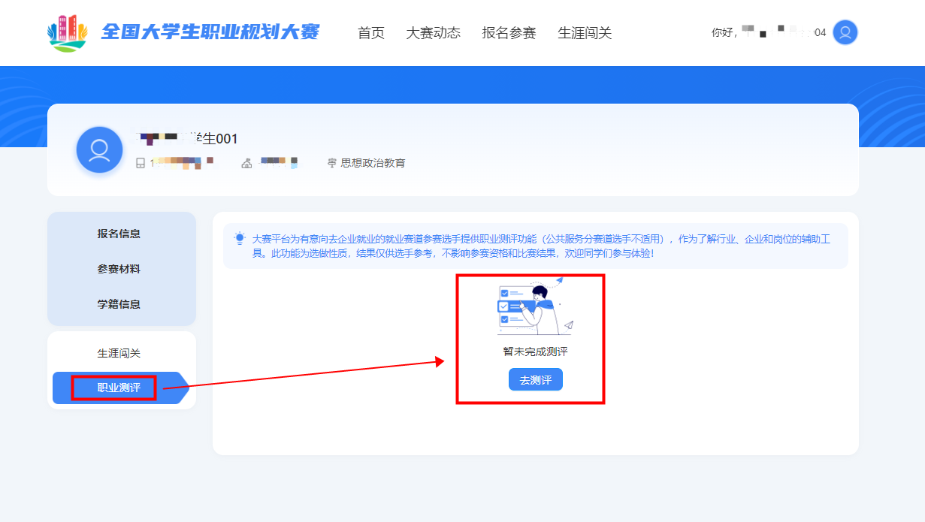Select 学籍信息 in the left sidebar
The width and height of the screenshot is (925, 522).
pyautogui.click(x=119, y=304)
